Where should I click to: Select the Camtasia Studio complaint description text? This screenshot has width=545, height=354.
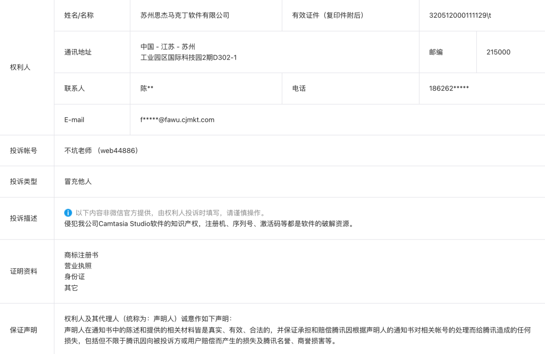(x=209, y=224)
